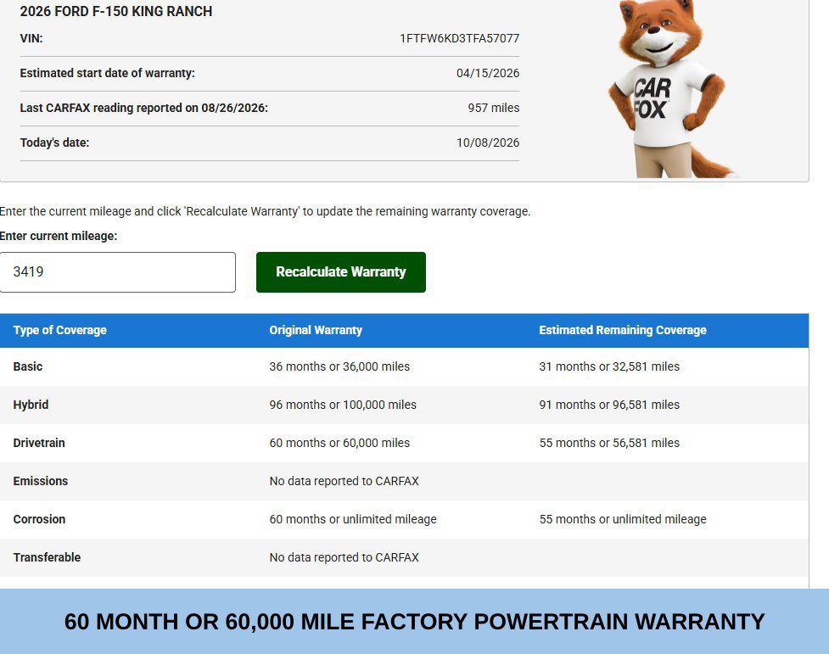
Task: Click 'Last CARFAX reading reported' label
Action: click(x=143, y=108)
